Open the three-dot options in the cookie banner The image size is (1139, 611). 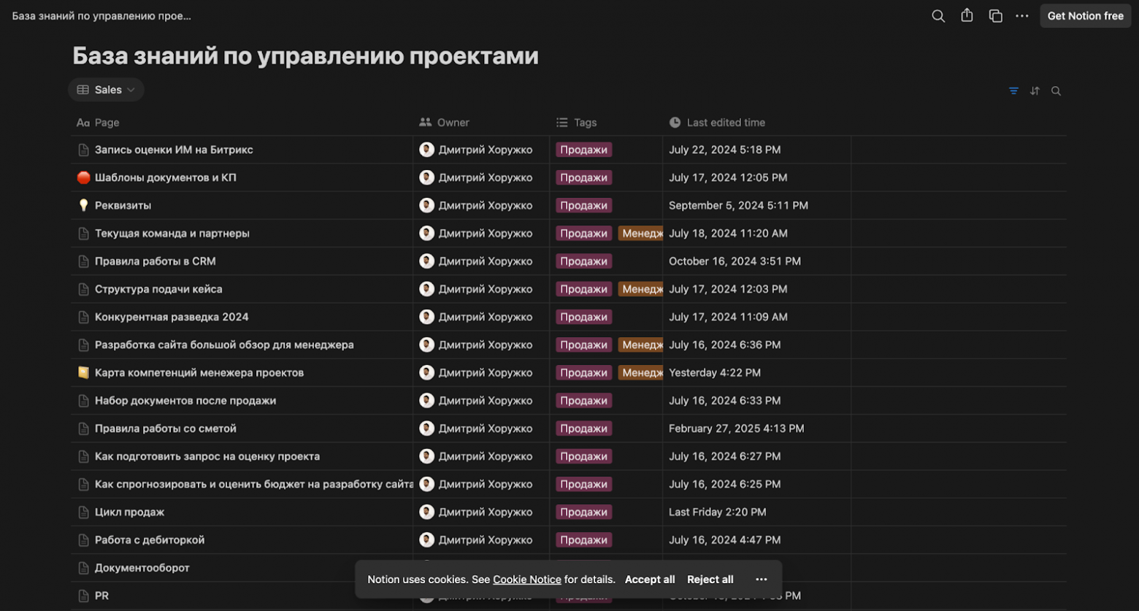pos(762,579)
